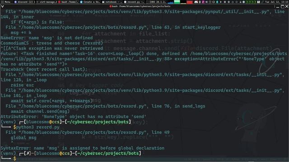Click the blue CPU monitor graph in panel
This screenshot has width=289, height=162.
[171, 2]
